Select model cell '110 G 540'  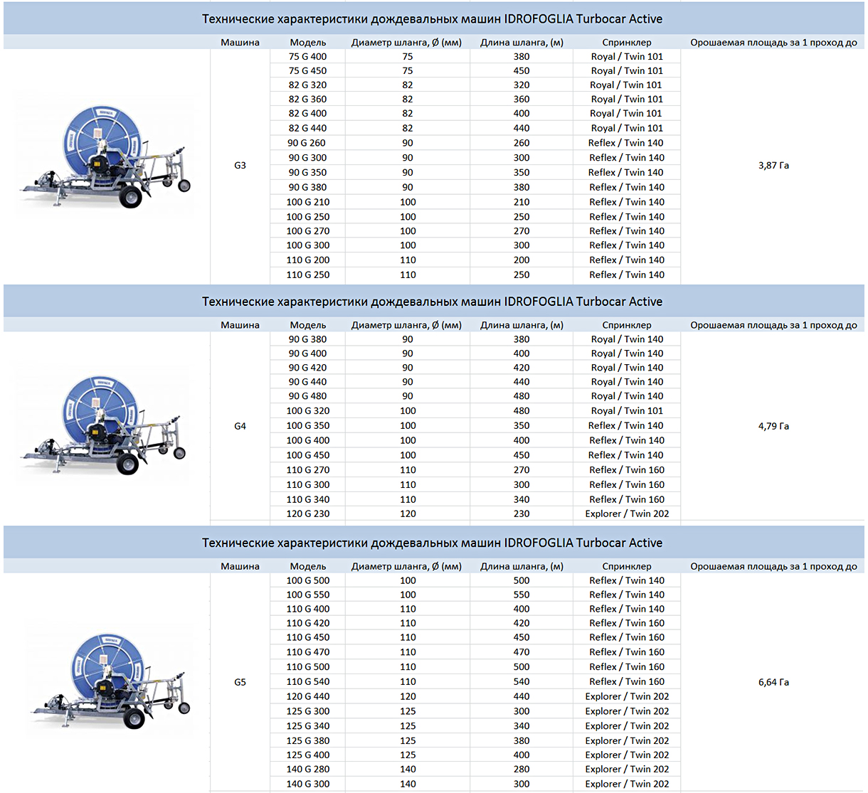308,681
